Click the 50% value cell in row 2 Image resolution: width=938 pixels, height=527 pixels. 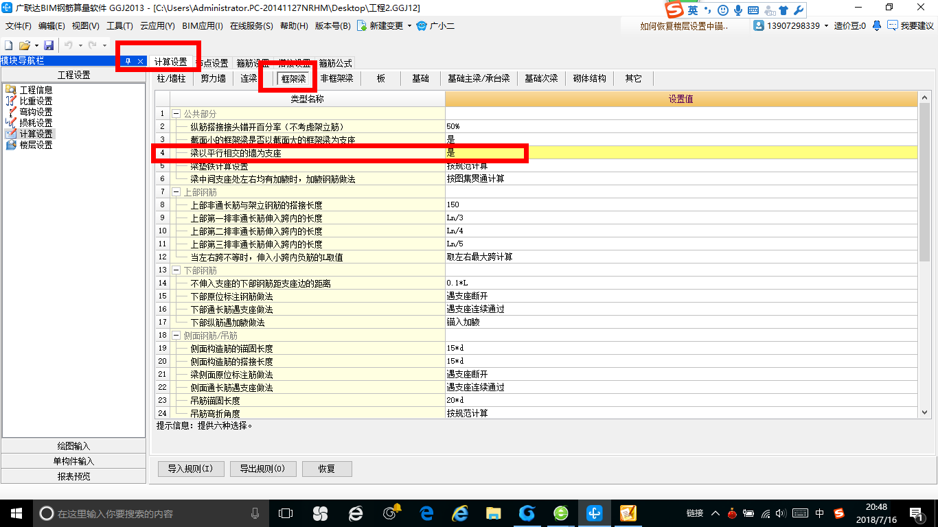[681, 126]
